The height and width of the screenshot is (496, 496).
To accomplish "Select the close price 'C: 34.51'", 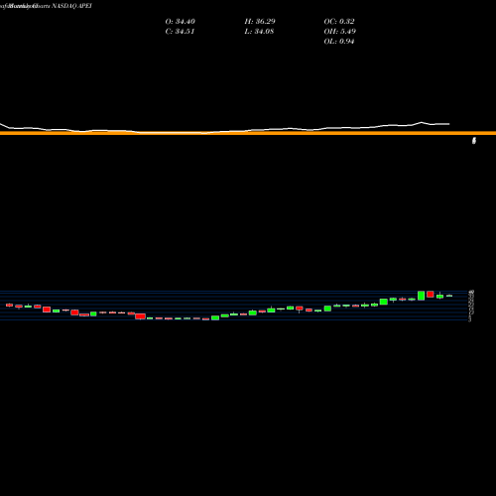I will tap(180, 32).
